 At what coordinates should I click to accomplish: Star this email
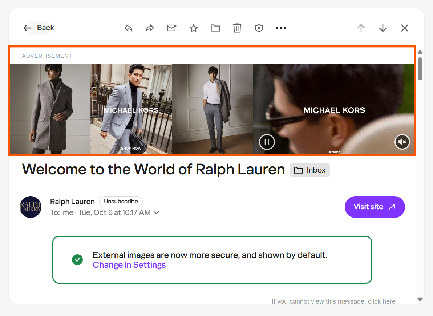point(194,28)
